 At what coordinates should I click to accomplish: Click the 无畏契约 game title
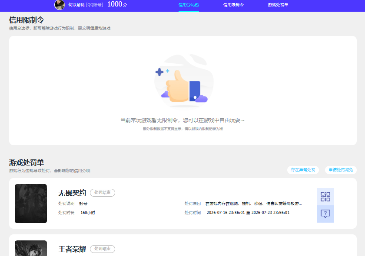[72, 193]
